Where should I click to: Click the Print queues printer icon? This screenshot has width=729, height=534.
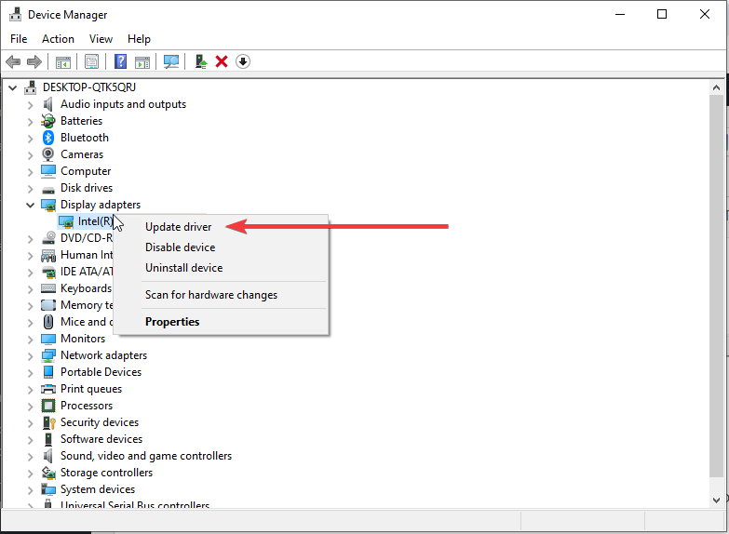click(x=48, y=389)
